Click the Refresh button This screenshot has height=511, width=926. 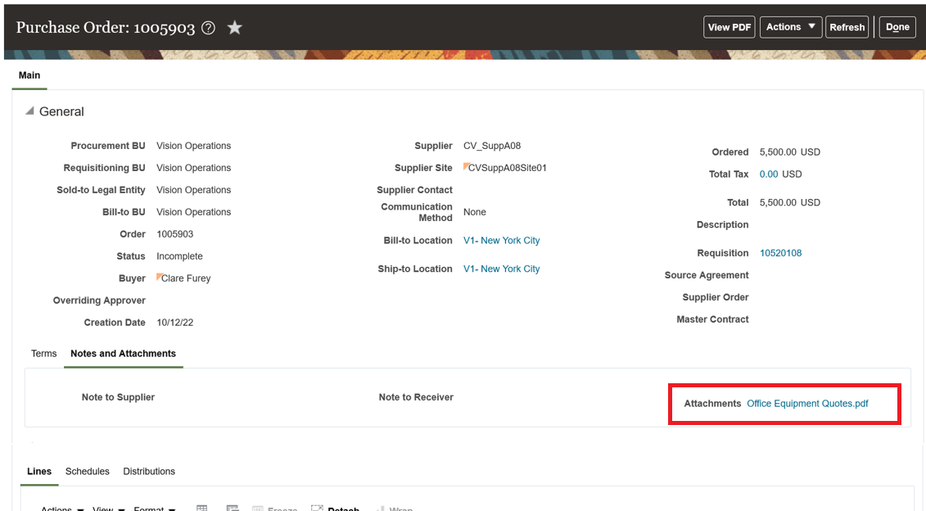pos(847,27)
